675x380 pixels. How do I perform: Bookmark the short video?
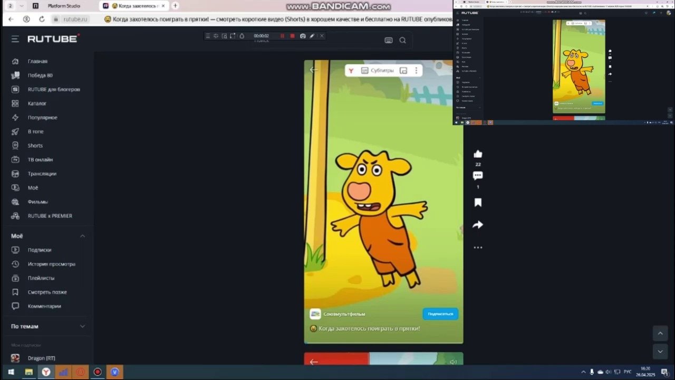(x=478, y=203)
